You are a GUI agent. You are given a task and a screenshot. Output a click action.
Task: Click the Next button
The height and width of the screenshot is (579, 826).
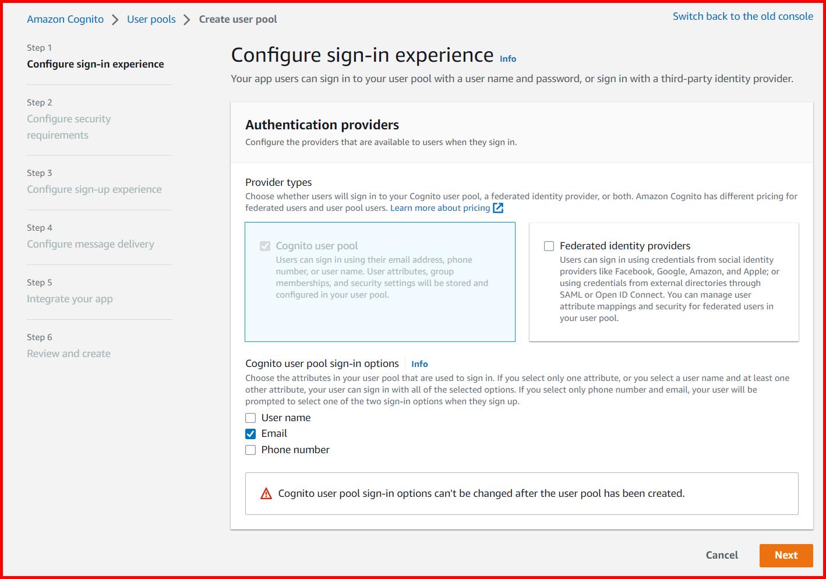786,555
